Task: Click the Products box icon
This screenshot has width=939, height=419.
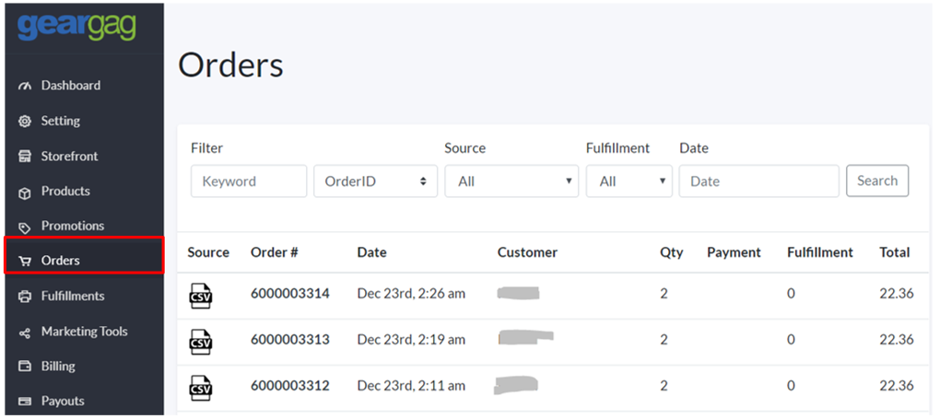Action: (25, 192)
